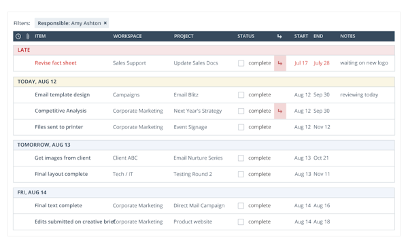Open the Email Nurture Series project
This screenshot has width=408, height=248.
[x=198, y=158]
